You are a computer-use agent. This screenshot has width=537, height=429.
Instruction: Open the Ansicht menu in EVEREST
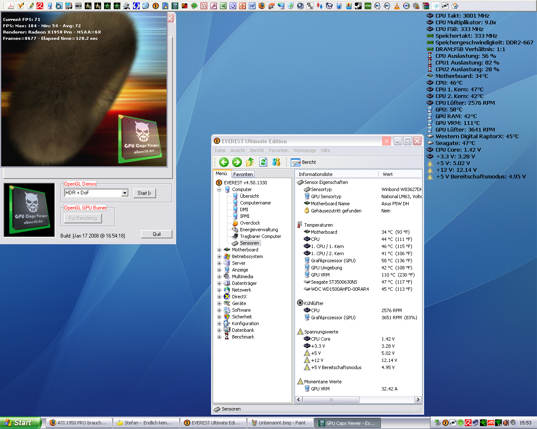pos(237,150)
